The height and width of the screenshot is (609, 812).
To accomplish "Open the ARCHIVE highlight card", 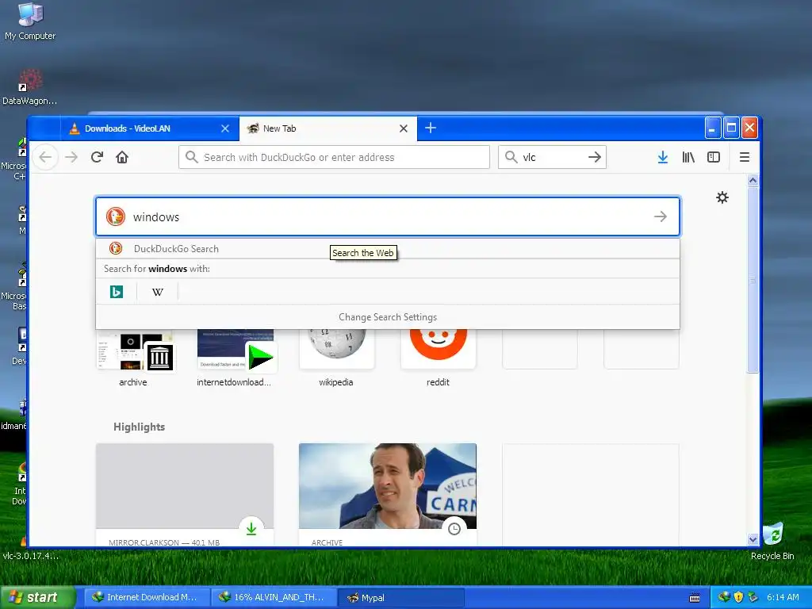I will tap(387, 495).
